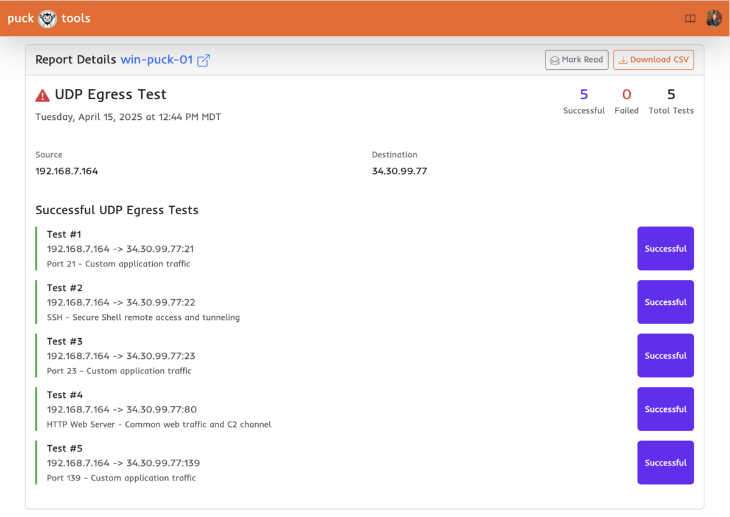Click the Successful badge for Test #5
This screenshot has height=517, width=730.
665,463
